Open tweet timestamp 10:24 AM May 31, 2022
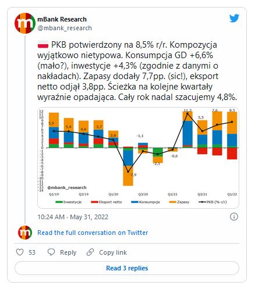The image size is (255, 289). coord(73,217)
